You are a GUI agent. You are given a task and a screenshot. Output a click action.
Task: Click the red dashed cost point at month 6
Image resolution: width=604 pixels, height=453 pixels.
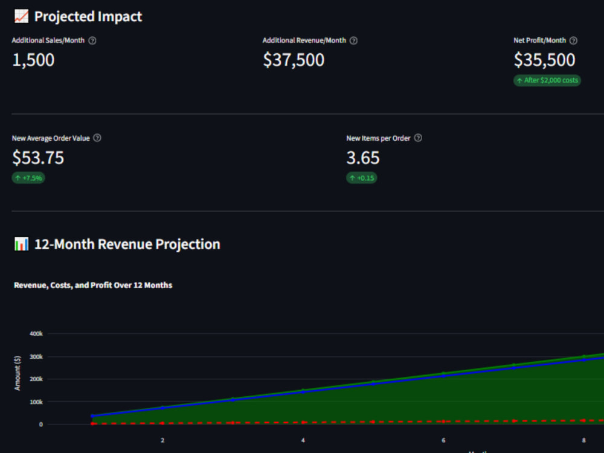click(443, 422)
